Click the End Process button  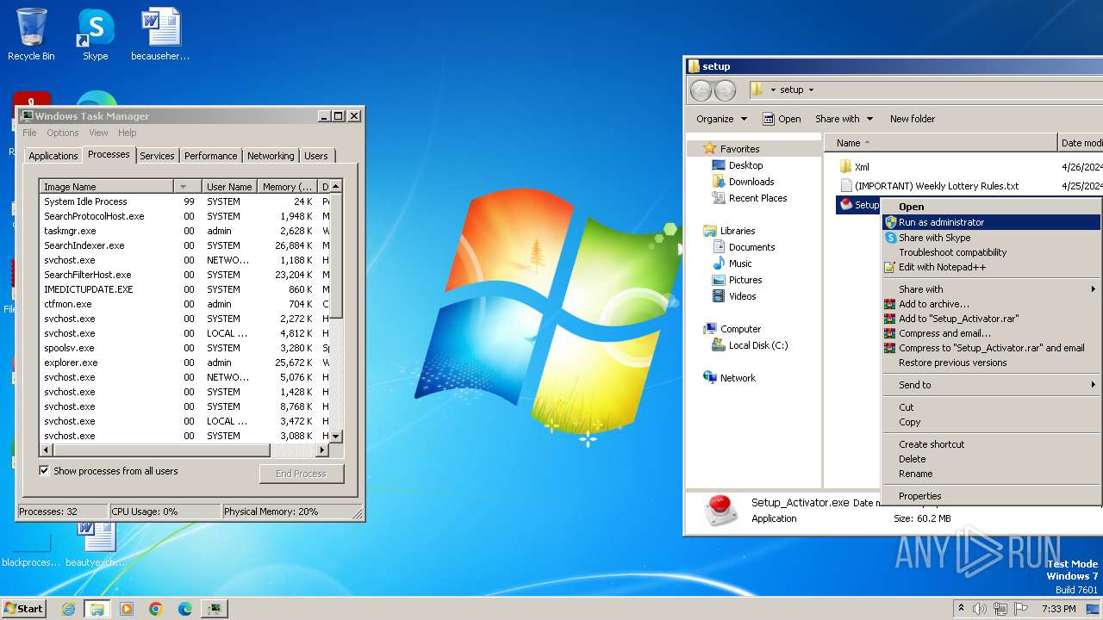click(x=302, y=474)
